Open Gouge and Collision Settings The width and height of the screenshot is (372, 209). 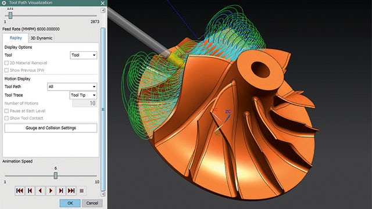51,128
